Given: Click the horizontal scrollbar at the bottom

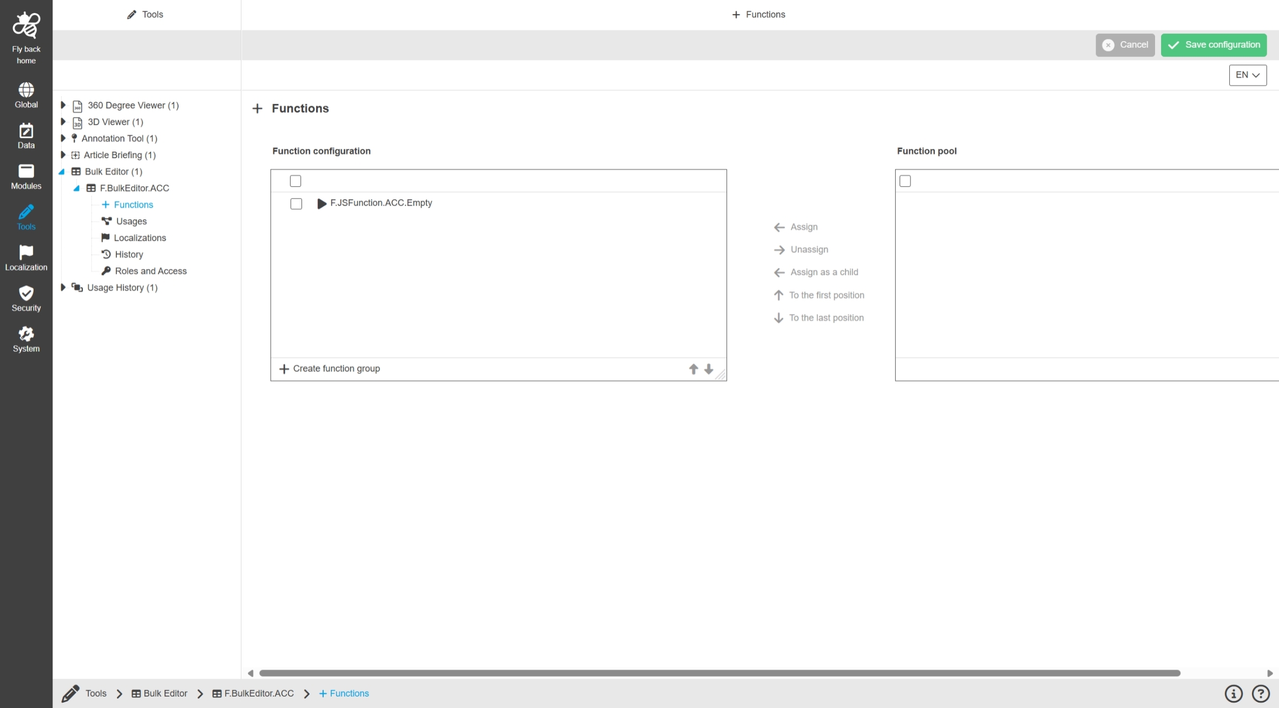Looking at the screenshot, I should coord(719,673).
